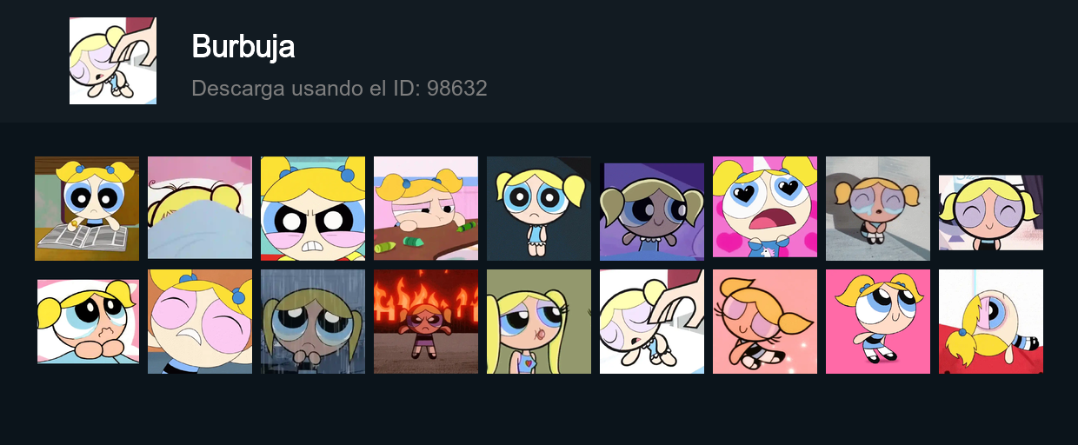Pick Bubbles being petted by hand sticker
The width and height of the screenshot is (1078, 445).
click(x=652, y=322)
